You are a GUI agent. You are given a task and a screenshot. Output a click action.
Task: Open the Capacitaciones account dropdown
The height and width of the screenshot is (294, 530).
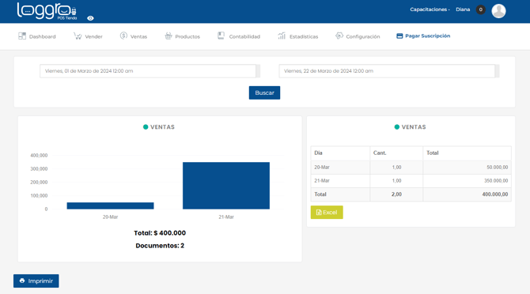pos(430,9)
